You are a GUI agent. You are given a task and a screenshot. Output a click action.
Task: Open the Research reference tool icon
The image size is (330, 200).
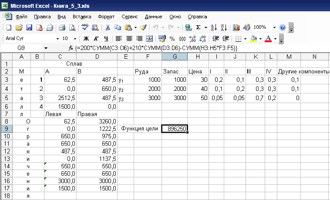[95, 27]
